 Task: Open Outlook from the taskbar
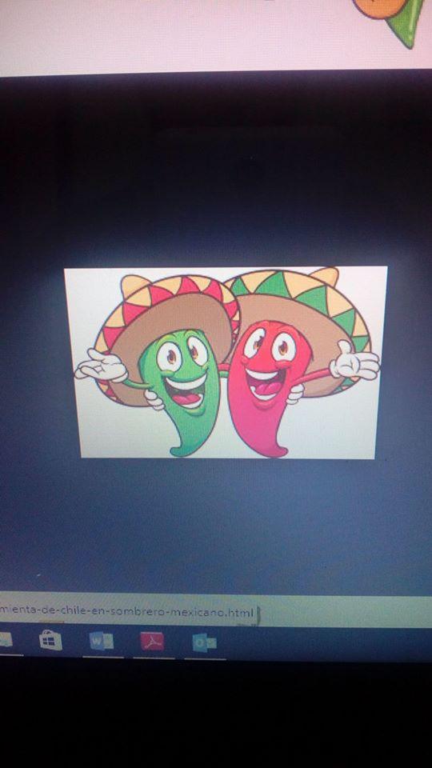204,642
